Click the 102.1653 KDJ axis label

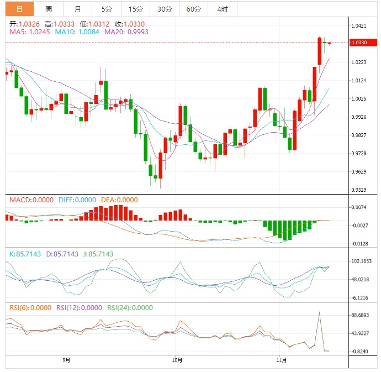coord(361,261)
